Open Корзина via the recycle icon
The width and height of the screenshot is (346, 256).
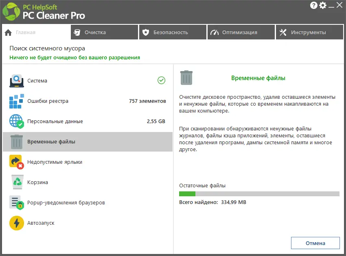click(16, 182)
